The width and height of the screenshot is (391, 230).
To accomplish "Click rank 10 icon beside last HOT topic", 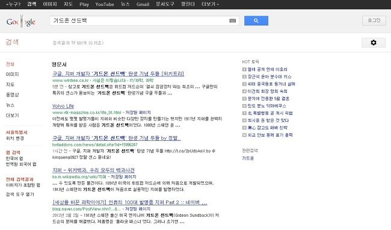I will [x=244, y=135].
